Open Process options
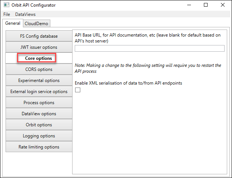This screenshot has height=178, width=232. point(39,103)
